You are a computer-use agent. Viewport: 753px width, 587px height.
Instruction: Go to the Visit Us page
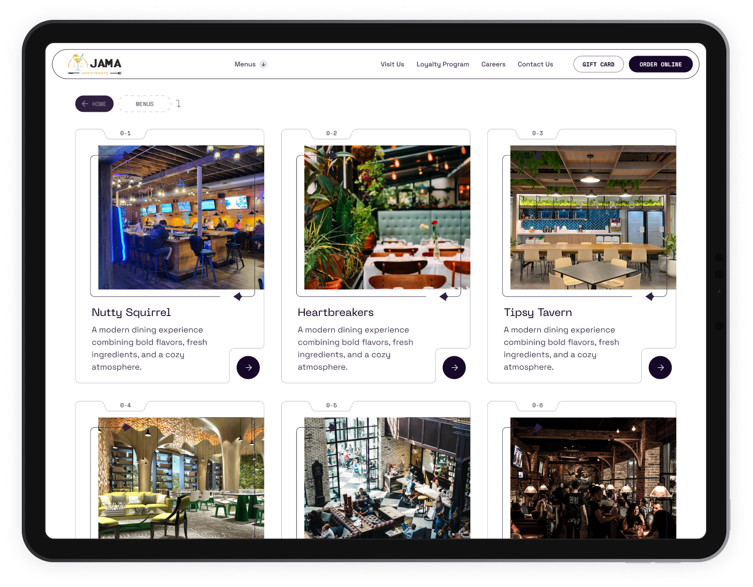pyautogui.click(x=392, y=64)
